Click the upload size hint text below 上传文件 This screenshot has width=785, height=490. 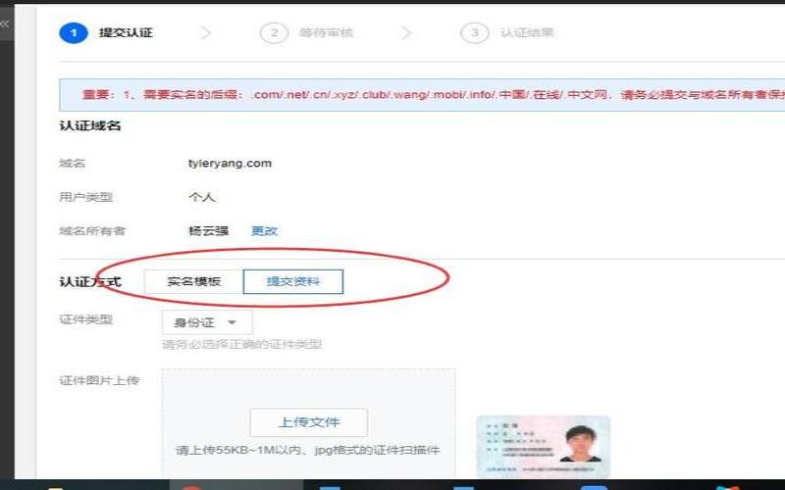307,450
